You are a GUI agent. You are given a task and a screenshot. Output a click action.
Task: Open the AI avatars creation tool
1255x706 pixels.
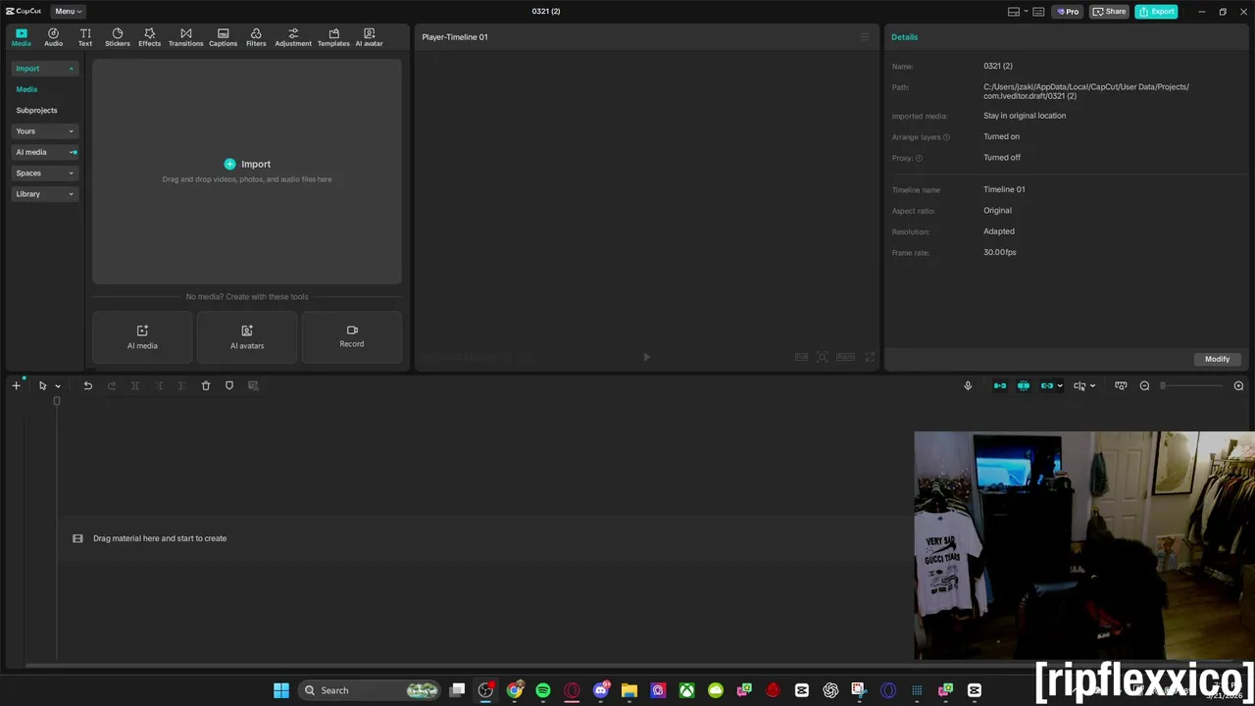247,336
